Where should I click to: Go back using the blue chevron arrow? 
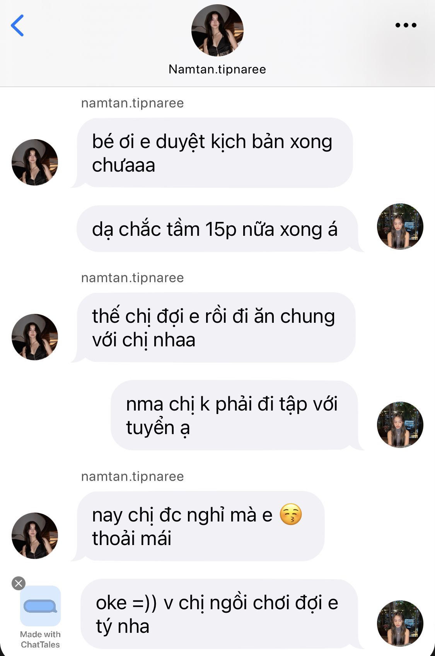17,26
